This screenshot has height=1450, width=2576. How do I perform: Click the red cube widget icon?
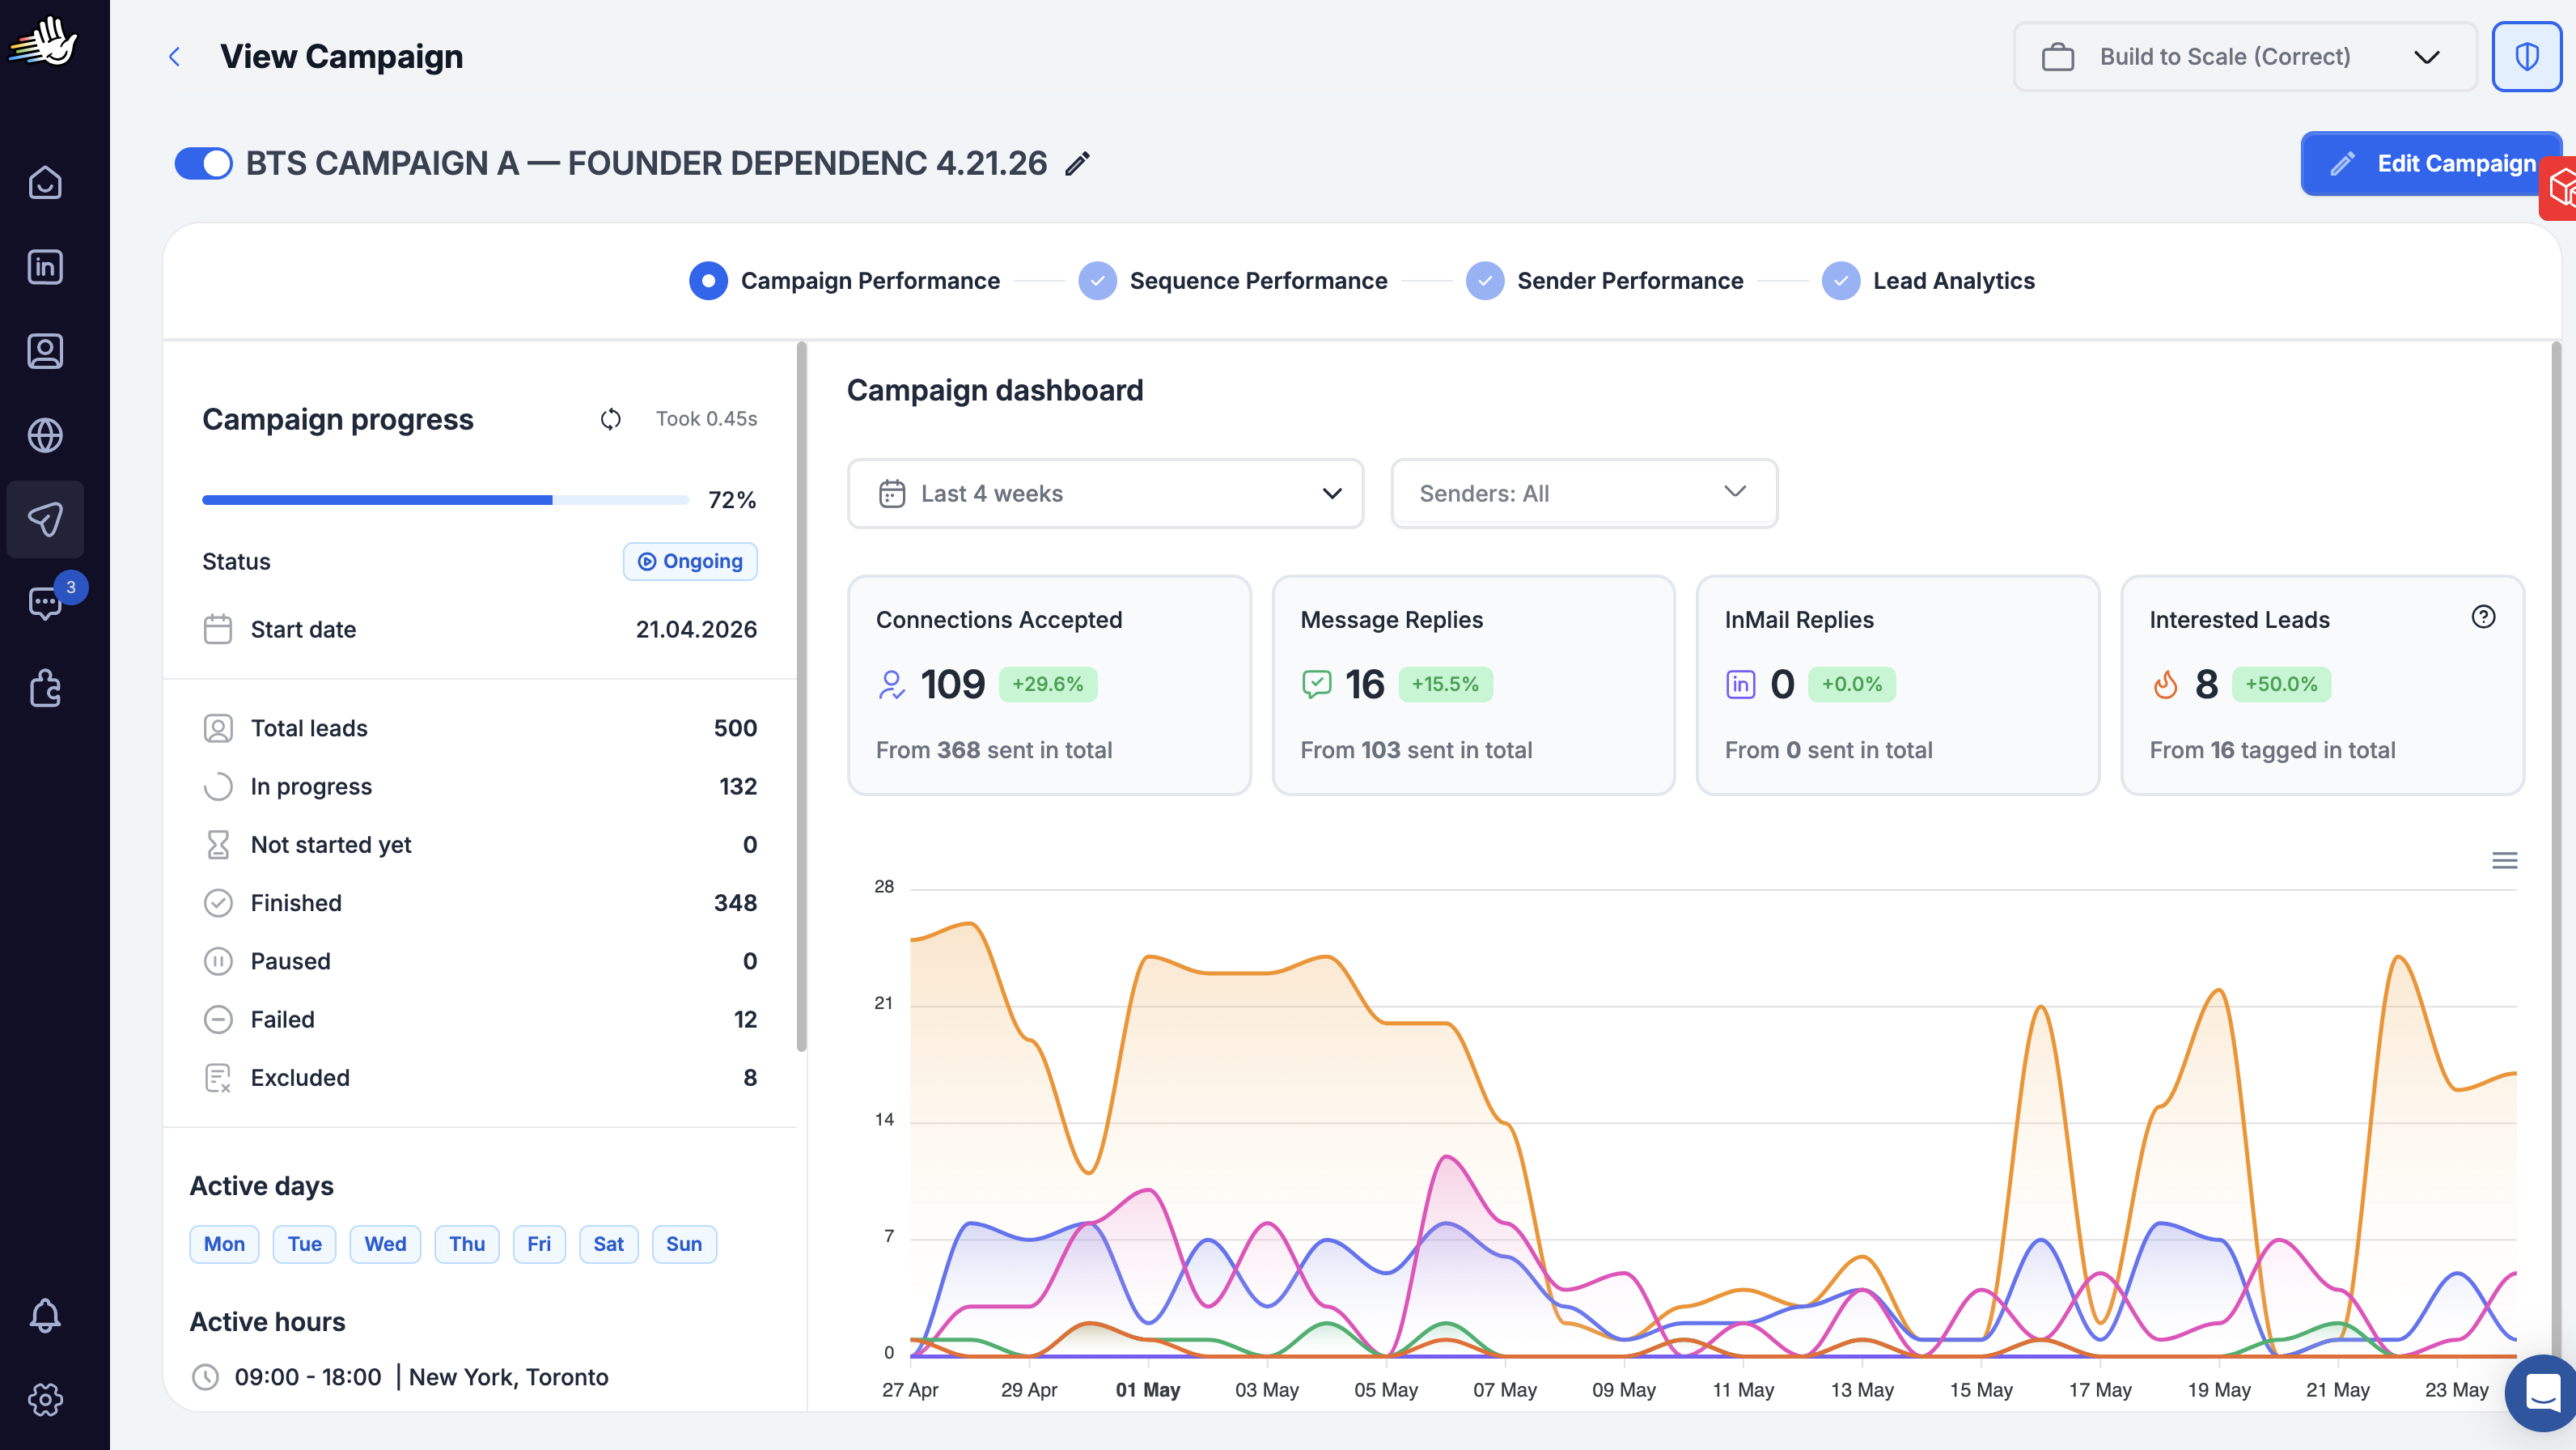tap(2560, 188)
